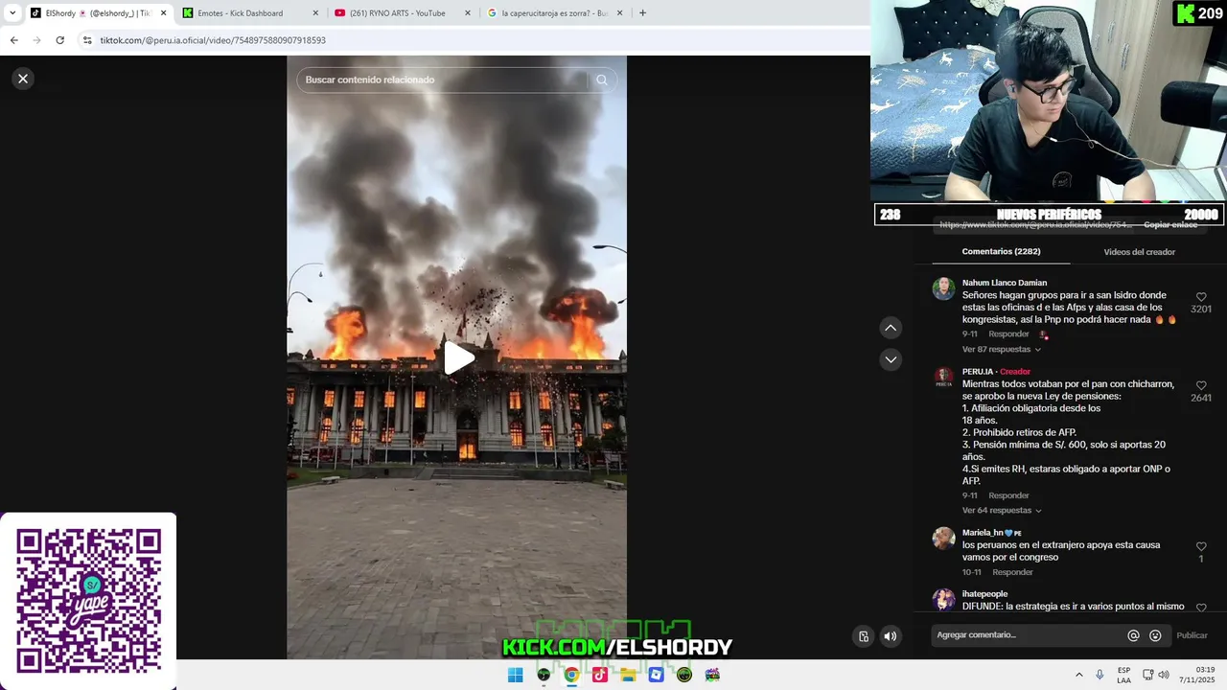The height and width of the screenshot is (690, 1227).
Task: Open Nahum Llanco Damian's profile avatar
Action: point(944,288)
